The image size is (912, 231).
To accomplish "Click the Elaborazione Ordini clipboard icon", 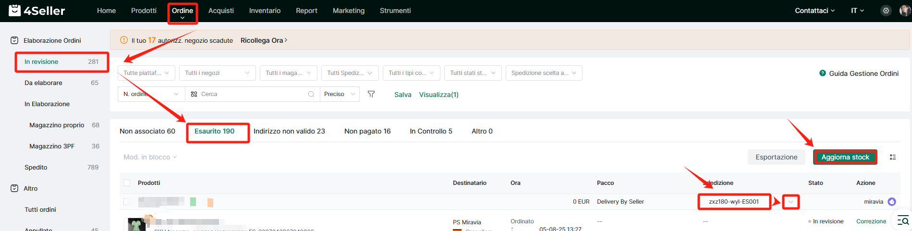I will coord(14,40).
